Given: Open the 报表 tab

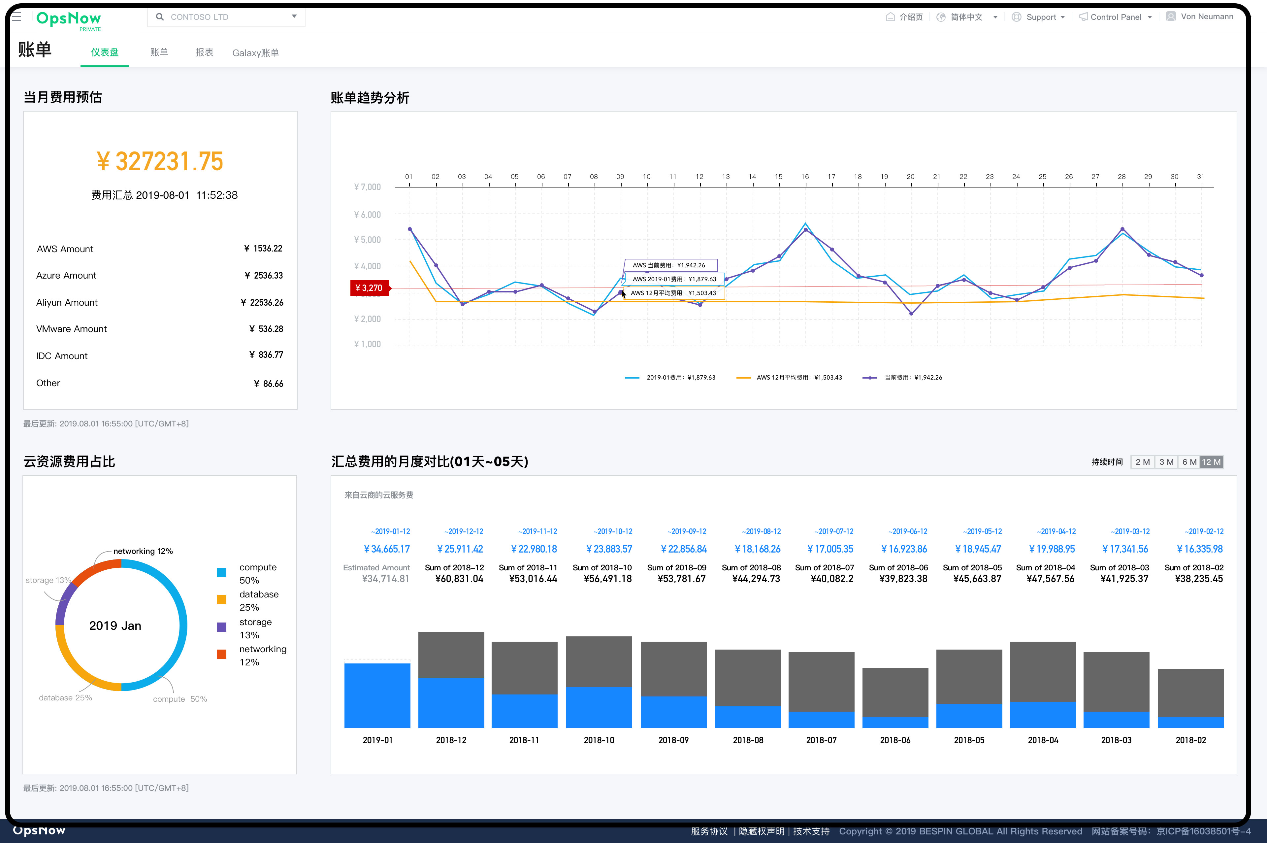Looking at the screenshot, I should [x=204, y=52].
